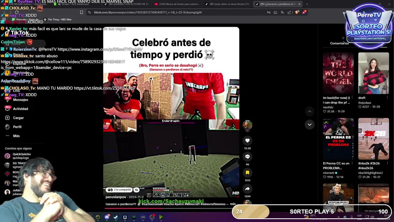Image resolution: width=394 pixels, height=222 pixels.
Task: Click the share icon in the address bar
Action: (x=289, y=12)
